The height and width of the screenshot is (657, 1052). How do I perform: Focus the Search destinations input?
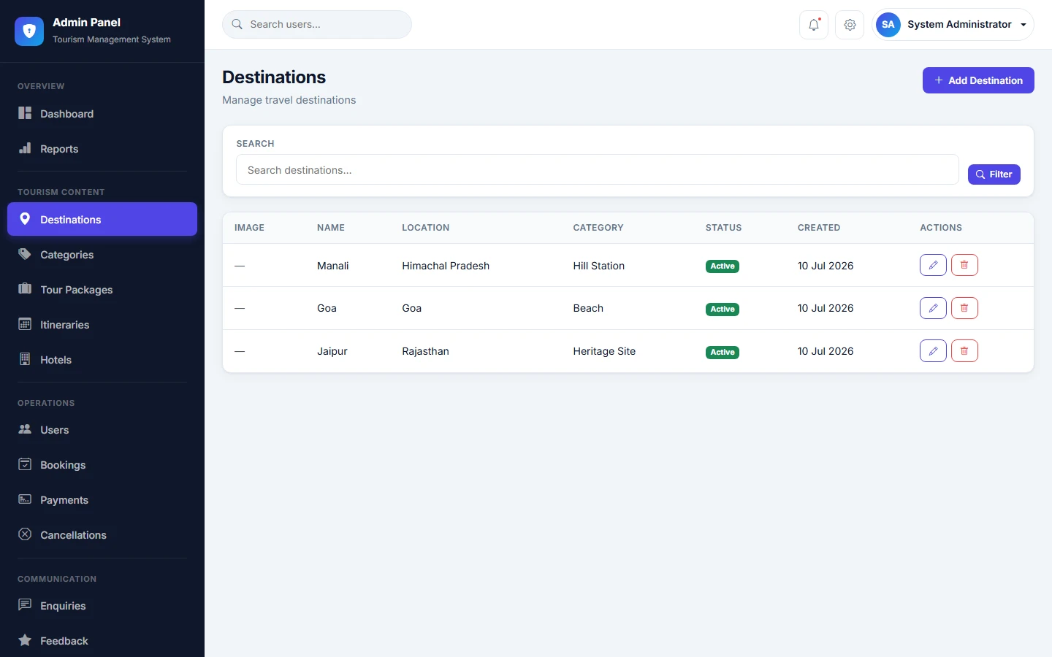[598, 170]
